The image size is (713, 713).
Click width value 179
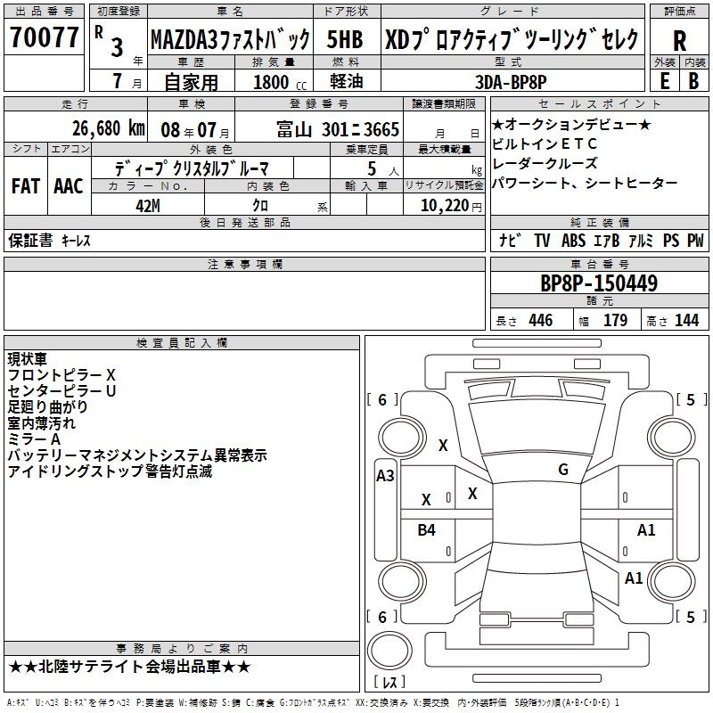[615, 321]
